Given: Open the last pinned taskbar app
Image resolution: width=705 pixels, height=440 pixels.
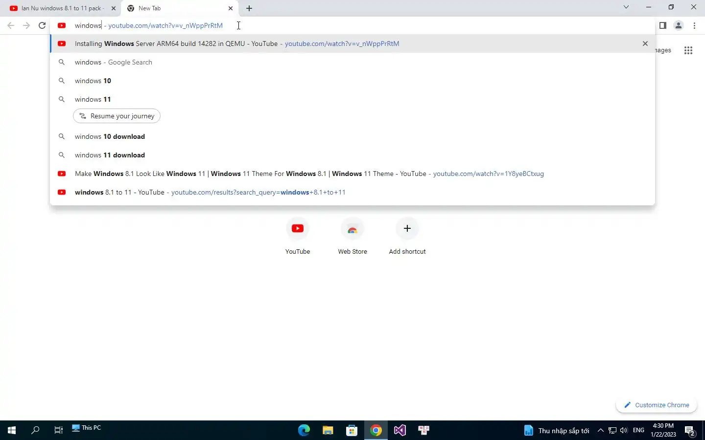Looking at the screenshot, I should [x=423, y=430].
